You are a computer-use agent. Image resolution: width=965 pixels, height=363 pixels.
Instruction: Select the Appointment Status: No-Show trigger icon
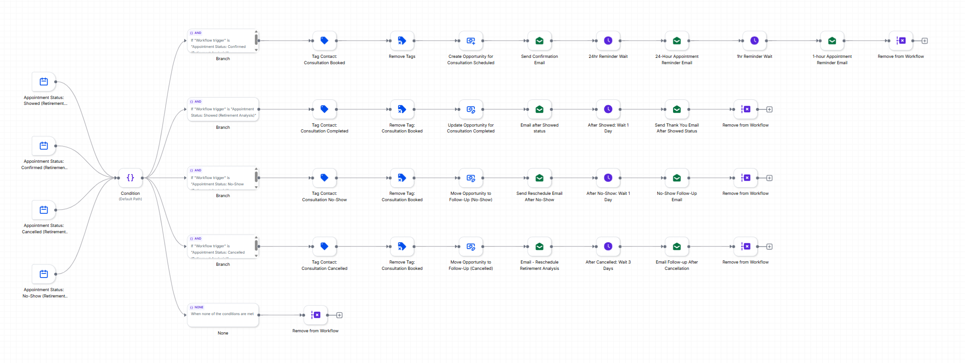(44, 274)
